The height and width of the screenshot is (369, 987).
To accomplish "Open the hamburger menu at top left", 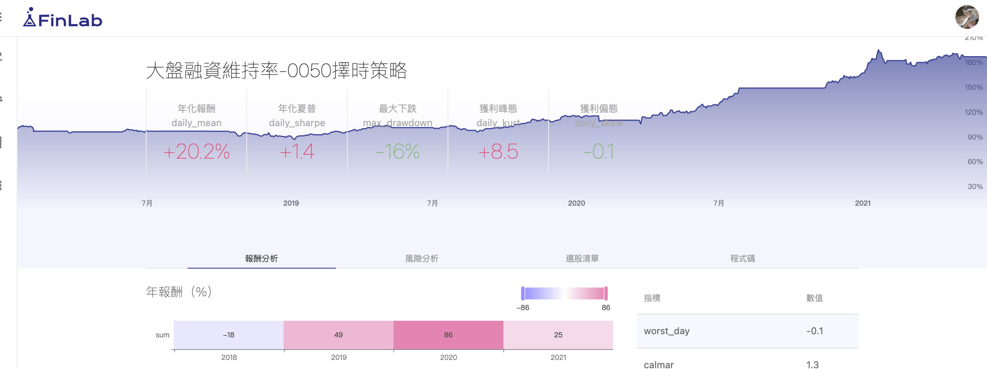I will 1,17.
